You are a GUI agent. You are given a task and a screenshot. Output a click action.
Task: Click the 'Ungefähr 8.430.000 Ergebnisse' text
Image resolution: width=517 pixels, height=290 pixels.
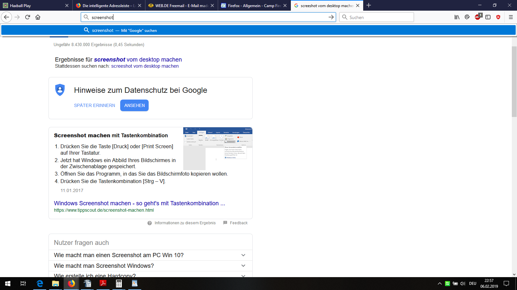click(99, 45)
